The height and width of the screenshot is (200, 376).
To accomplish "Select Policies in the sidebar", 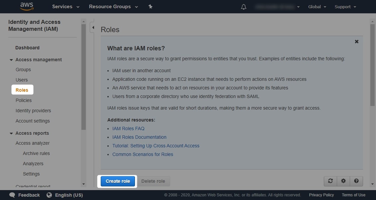I will point(24,100).
